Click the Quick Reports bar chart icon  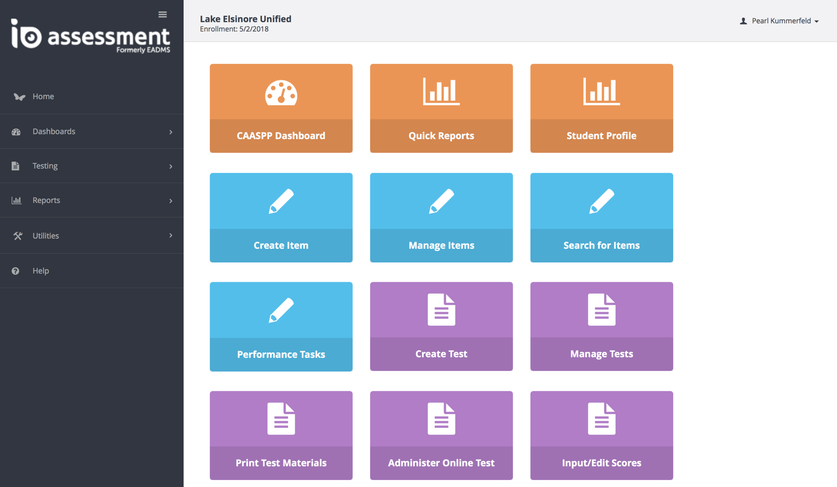pos(441,91)
